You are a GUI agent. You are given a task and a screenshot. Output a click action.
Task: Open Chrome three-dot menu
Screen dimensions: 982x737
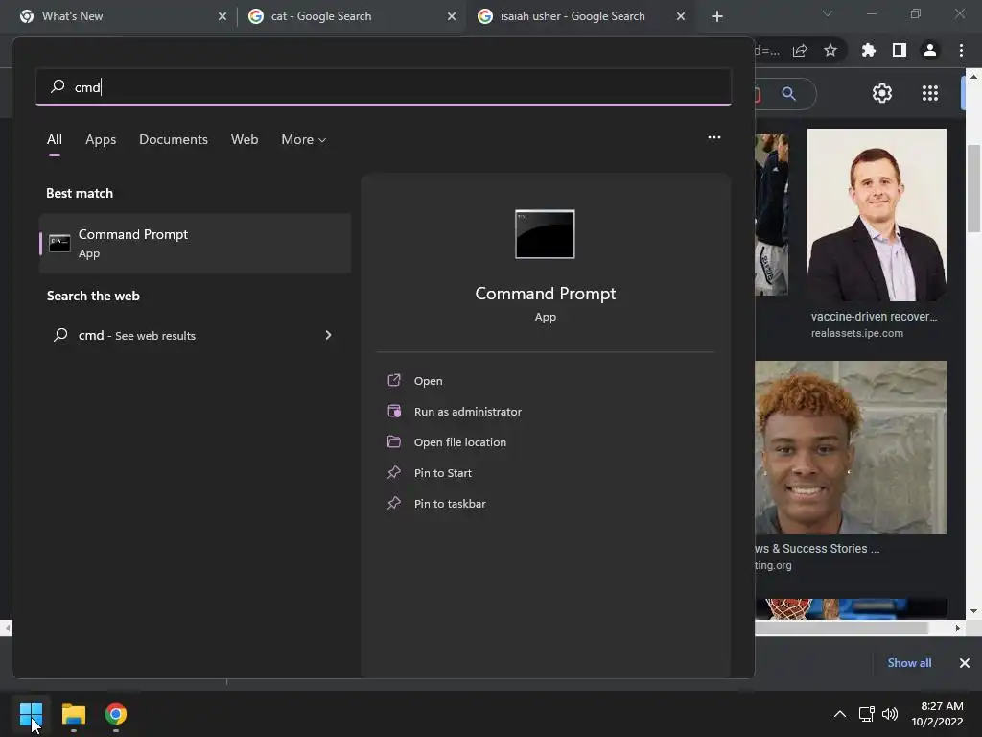pos(961,50)
